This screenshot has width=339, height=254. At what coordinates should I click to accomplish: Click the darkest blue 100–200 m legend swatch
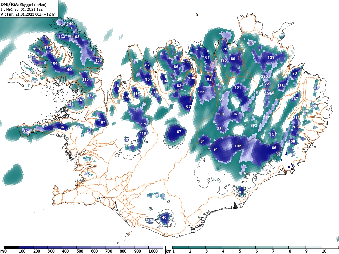tap(26, 247)
